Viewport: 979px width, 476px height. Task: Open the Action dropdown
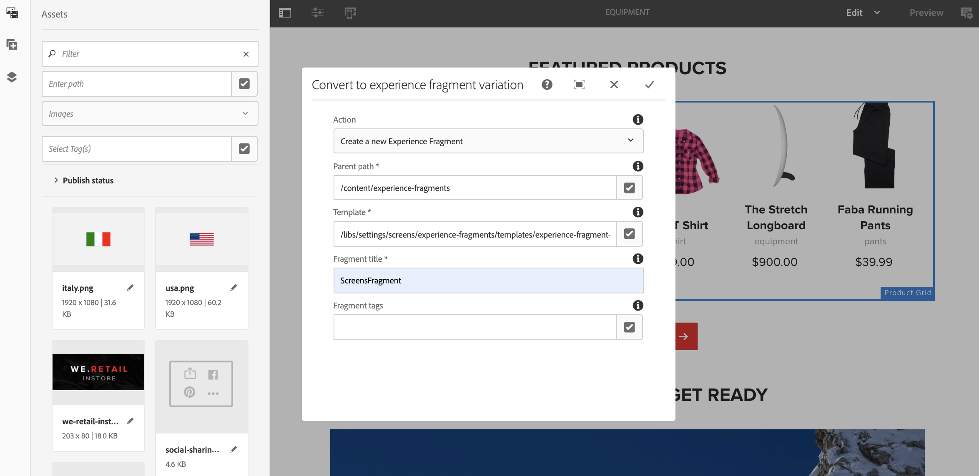[488, 141]
